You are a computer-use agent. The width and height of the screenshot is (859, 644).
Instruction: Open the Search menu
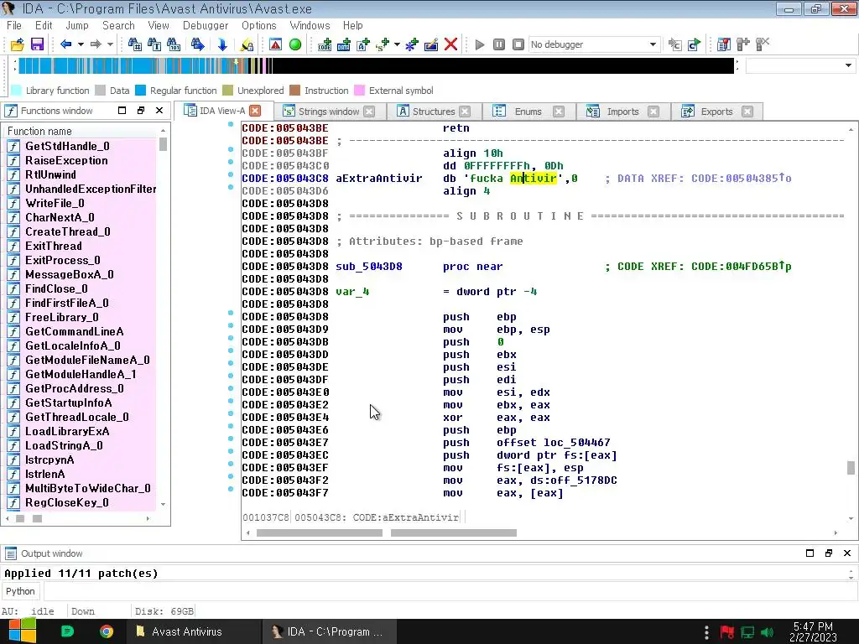click(118, 25)
